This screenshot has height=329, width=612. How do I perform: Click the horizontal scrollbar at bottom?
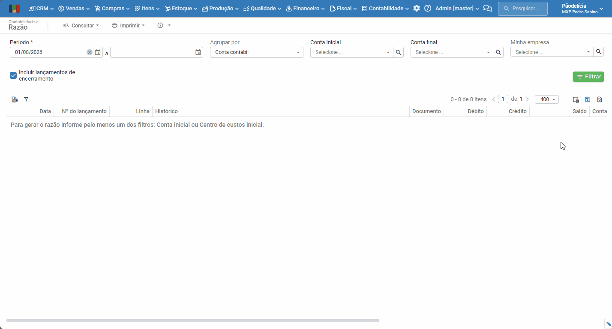pyautogui.click(x=193, y=320)
